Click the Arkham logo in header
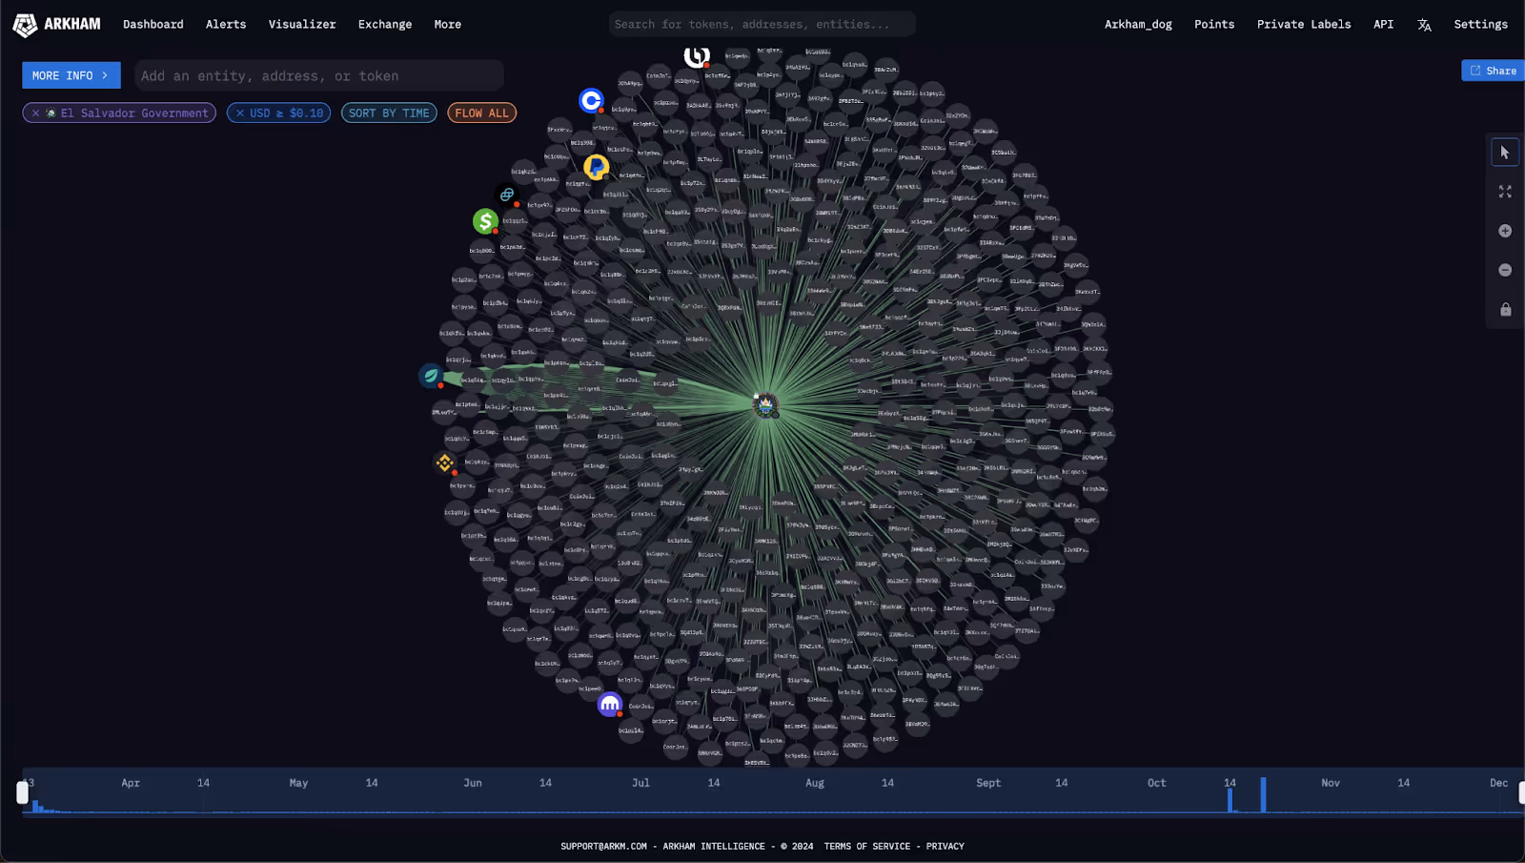Viewport: 1525px width, 863px height. [x=56, y=25]
